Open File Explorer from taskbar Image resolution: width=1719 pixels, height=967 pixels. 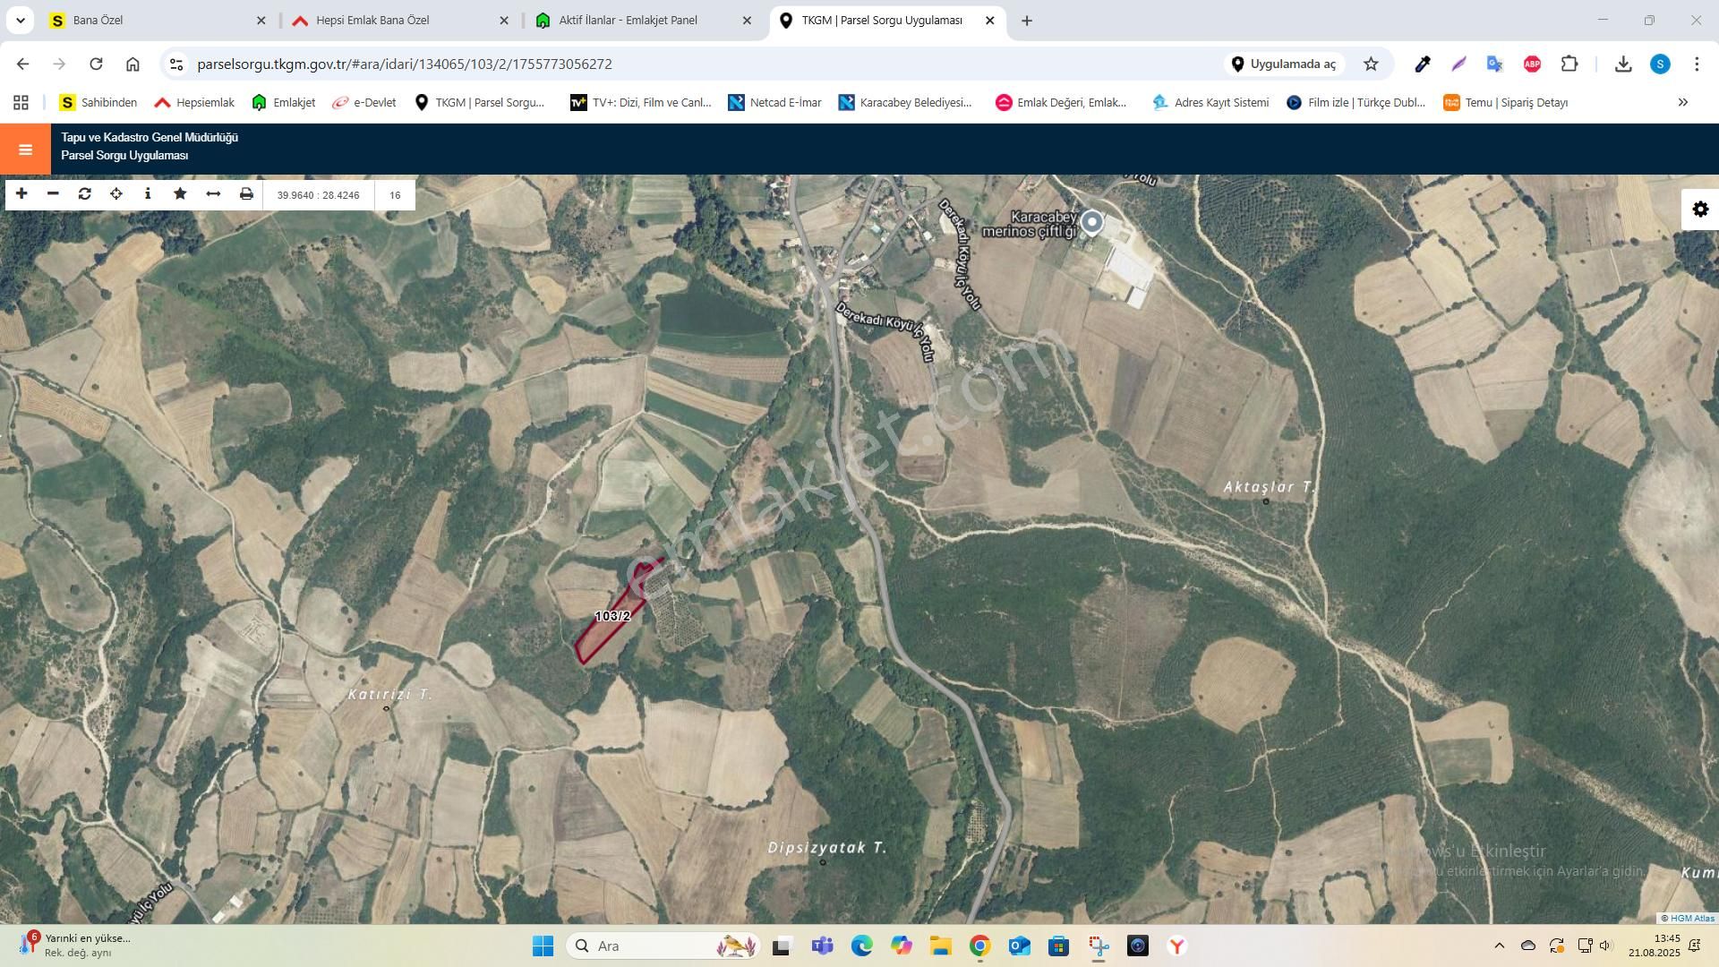click(x=940, y=946)
